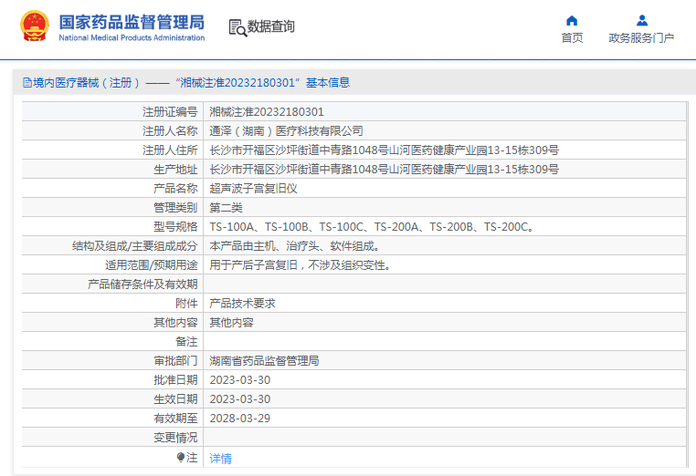Click 产品技术要求 attachment value
696x476 pixels.
pyautogui.click(x=242, y=304)
